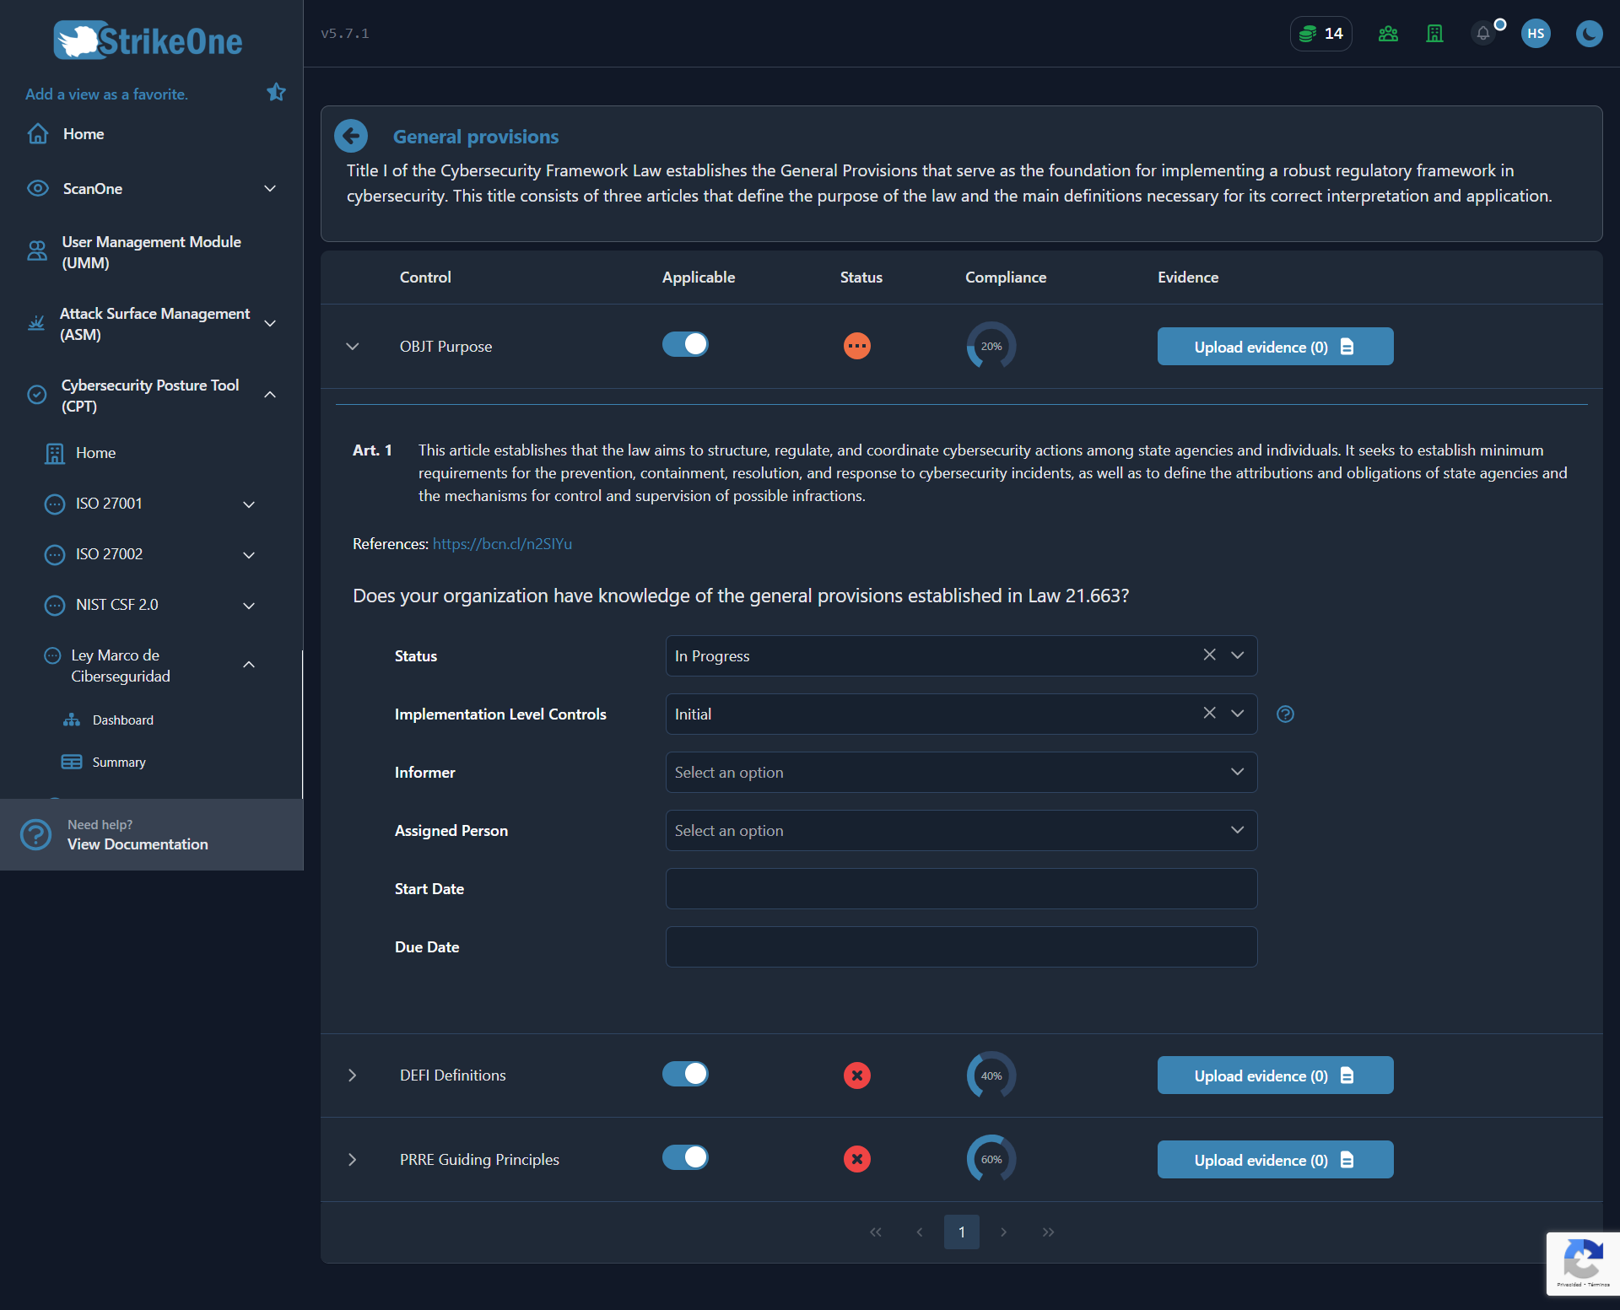Image resolution: width=1620 pixels, height=1310 pixels.
Task: Open help icon next to Implementation Level
Action: point(1285,714)
